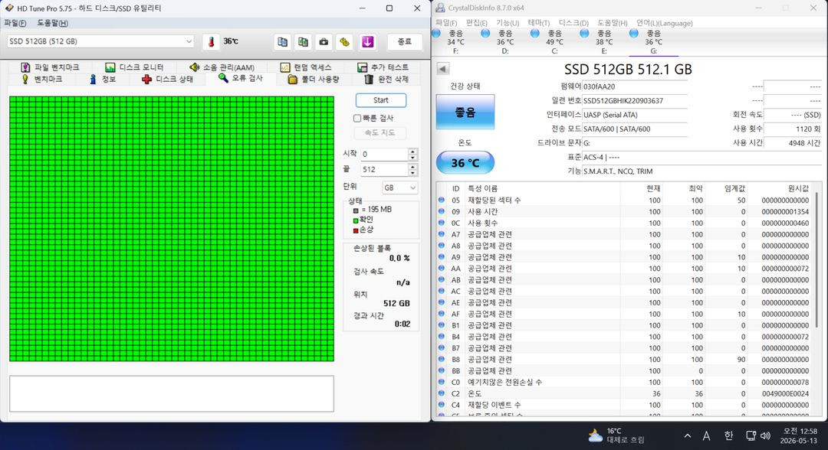Click the weather widget in the taskbar
The width and height of the screenshot is (828, 450).
point(616,435)
